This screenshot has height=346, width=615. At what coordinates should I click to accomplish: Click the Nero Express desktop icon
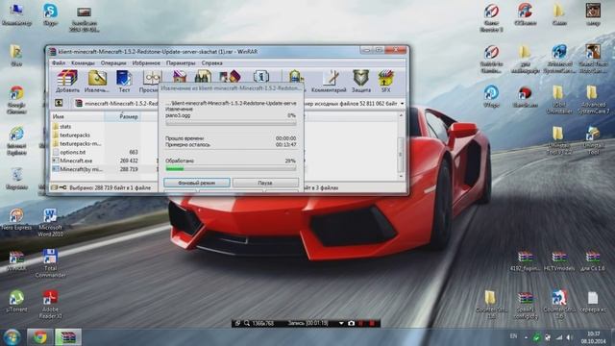pos(16,219)
